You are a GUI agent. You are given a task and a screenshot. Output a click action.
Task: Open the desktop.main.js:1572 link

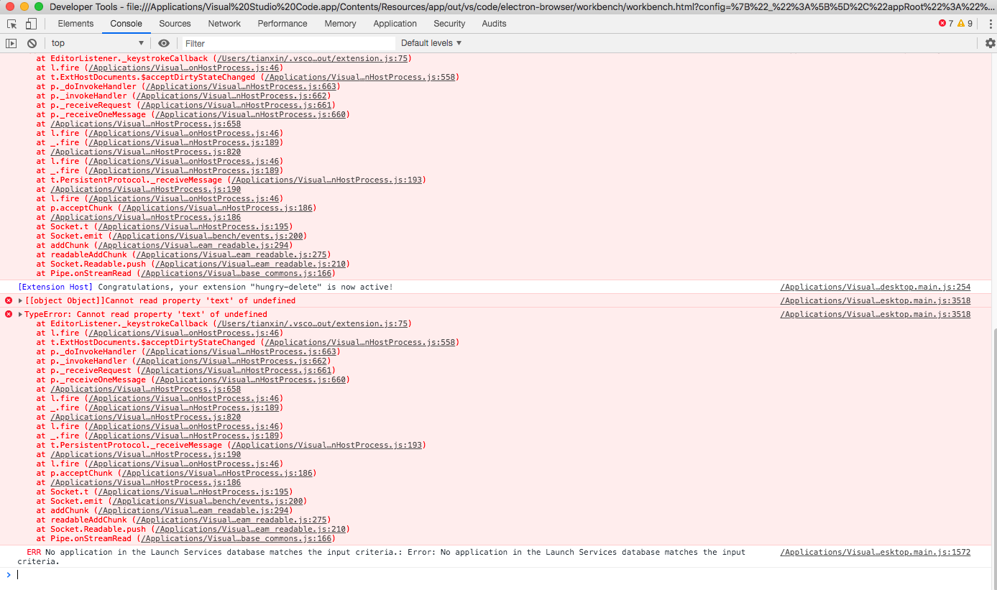pos(875,552)
